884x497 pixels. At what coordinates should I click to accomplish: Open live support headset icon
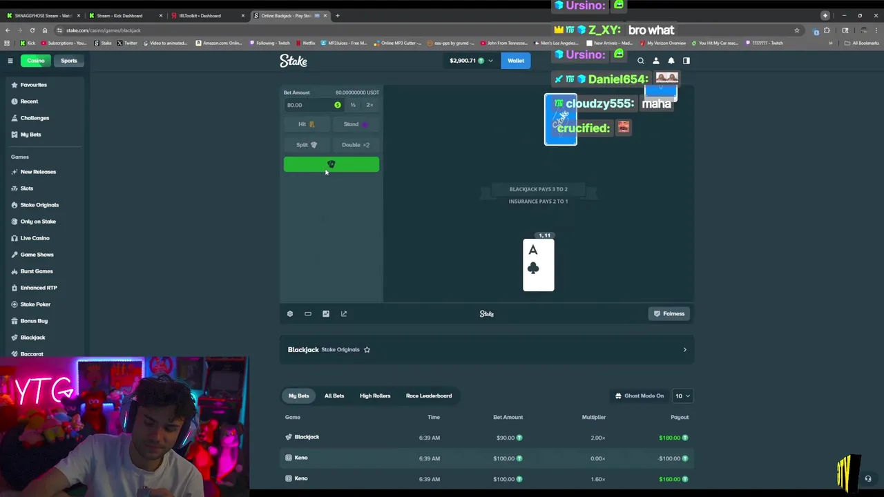(x=868, y=478)
